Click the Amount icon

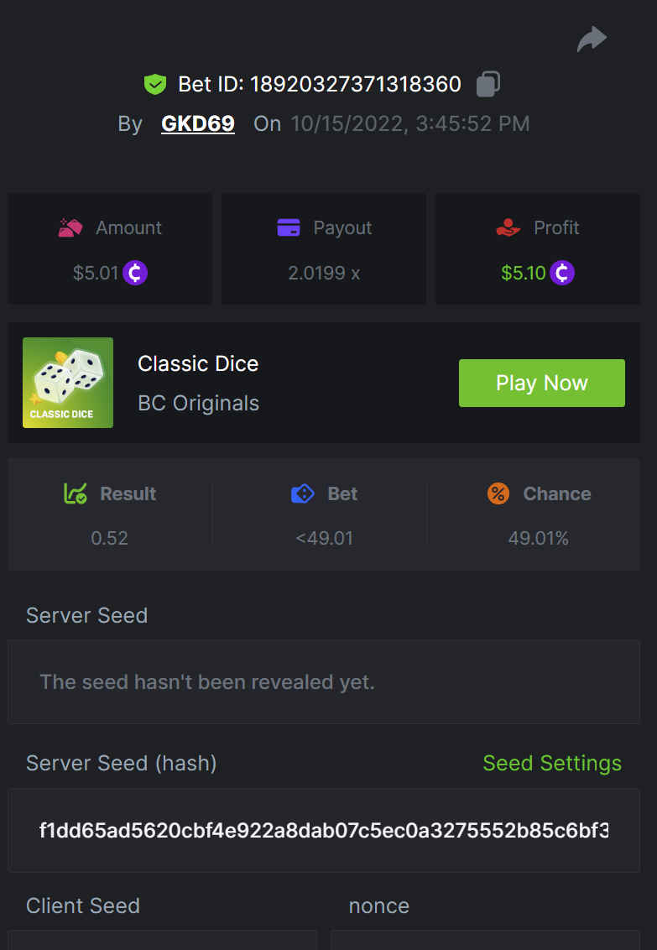point(70,227)
